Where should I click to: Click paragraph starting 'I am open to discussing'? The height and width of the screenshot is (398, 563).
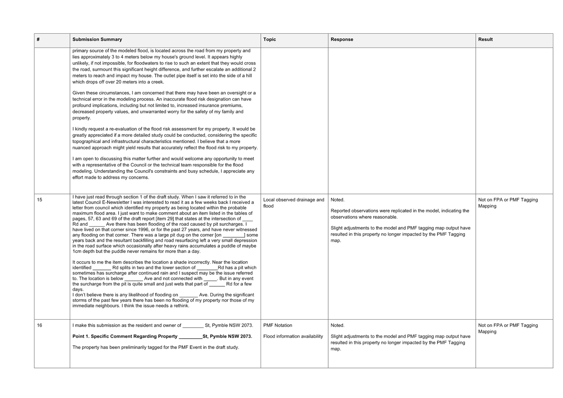coord(164,168)
